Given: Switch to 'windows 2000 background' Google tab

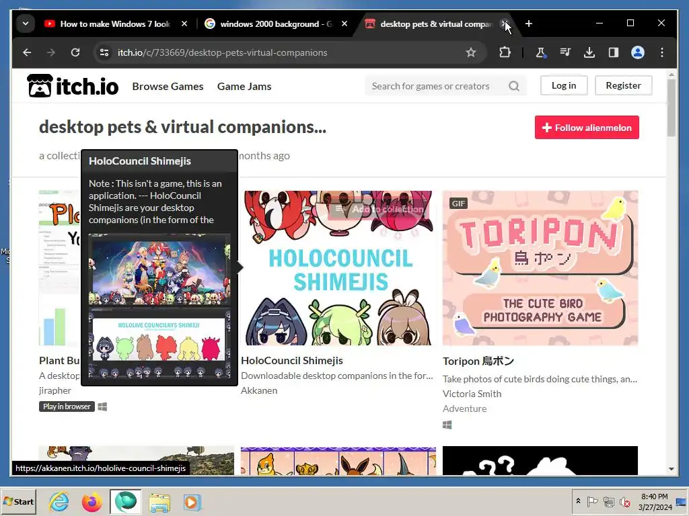Looking at the screenshot, I should click(276, 24).
